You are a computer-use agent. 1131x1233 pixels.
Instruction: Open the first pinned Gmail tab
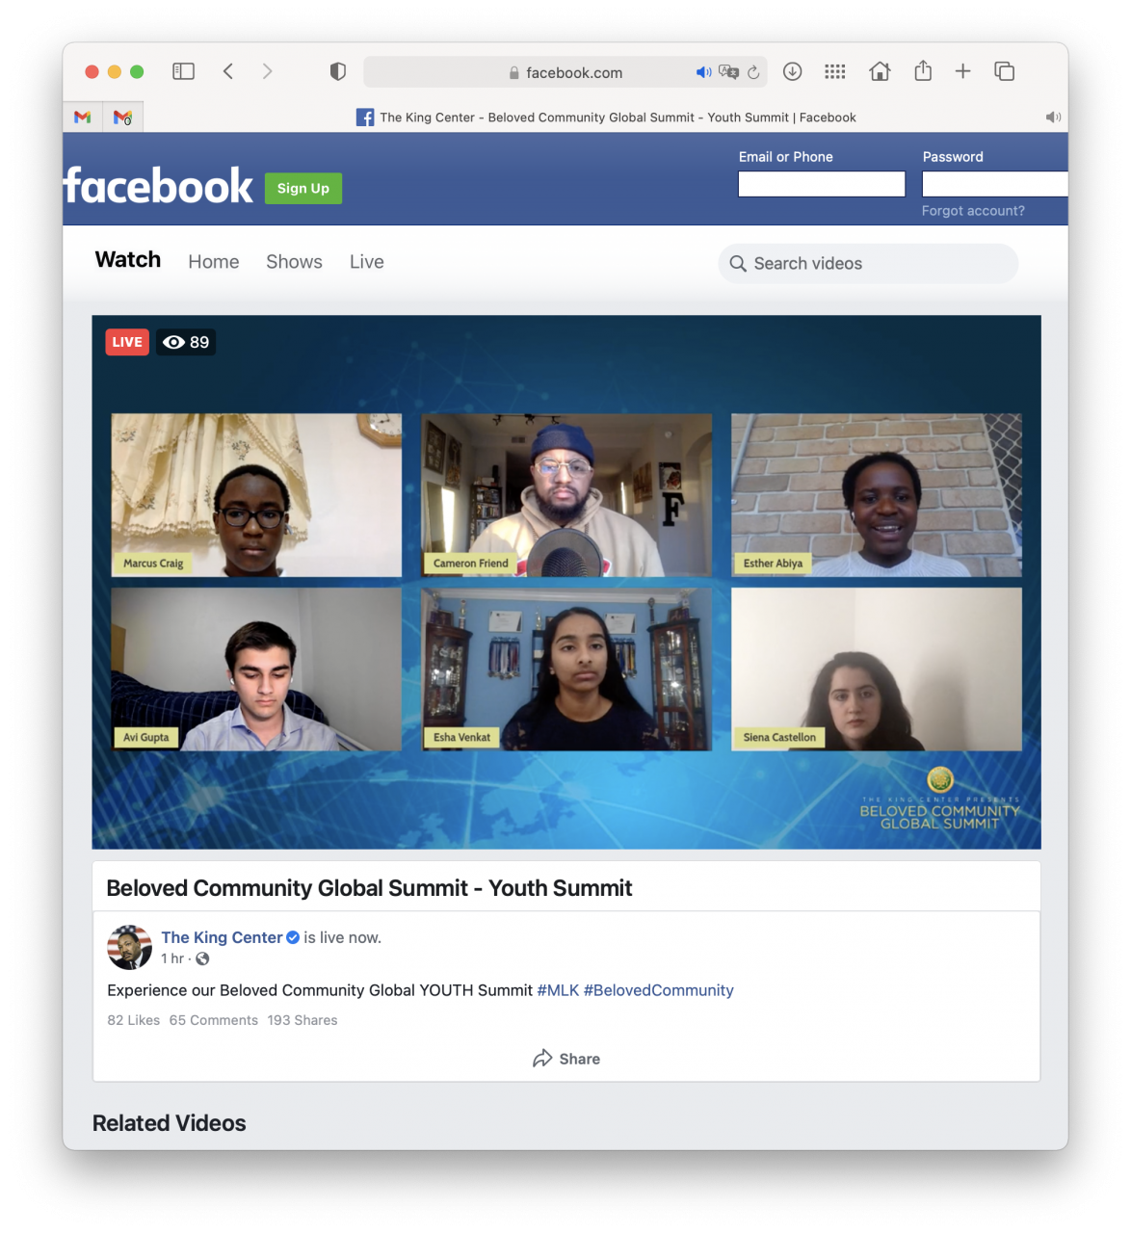point(83,118)
